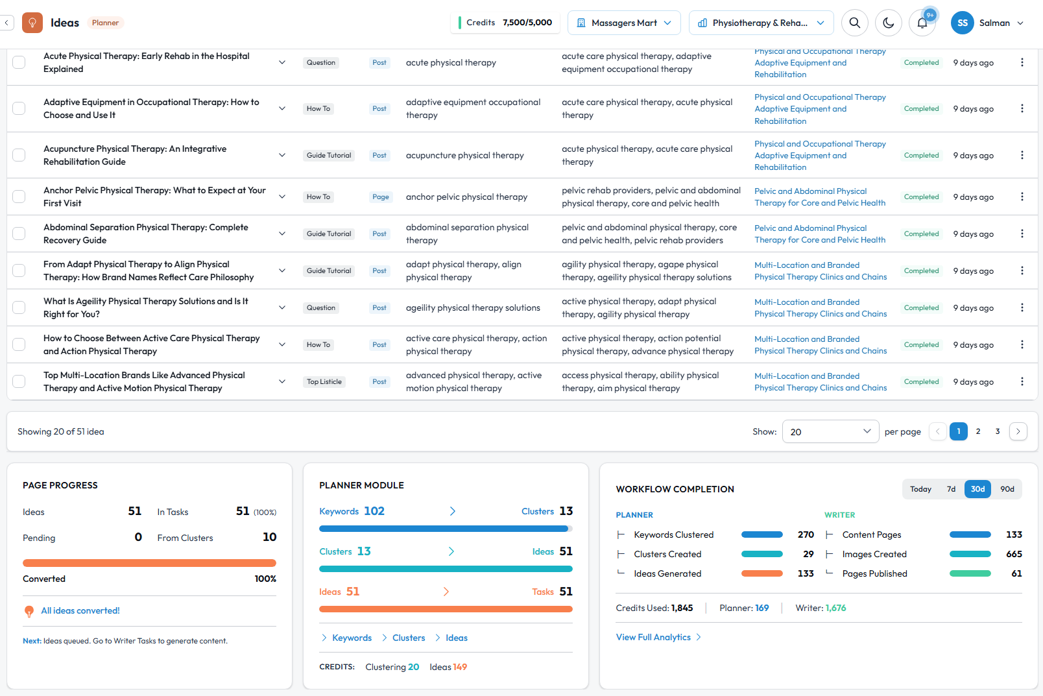Select the 90d time range tab
This screenshot has height=696, width=1043.
pos(1007,489)
